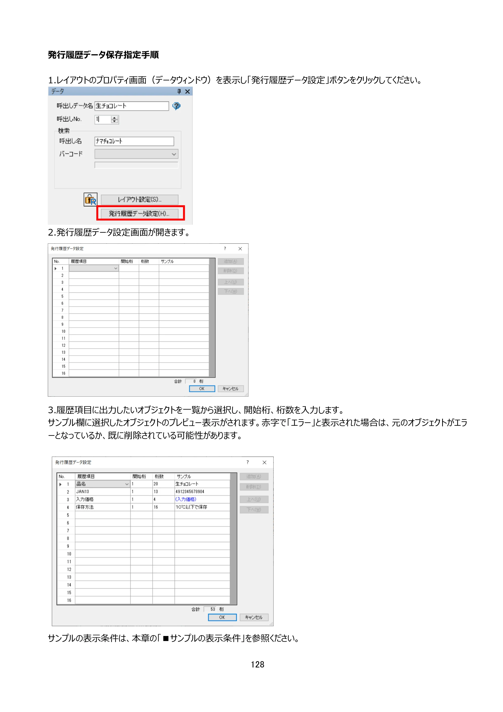This screenshot has height=712, width=503.
Task: Click 追加(A) button in the first dialog
Action: pyautogui.click(x=231, y=261)
